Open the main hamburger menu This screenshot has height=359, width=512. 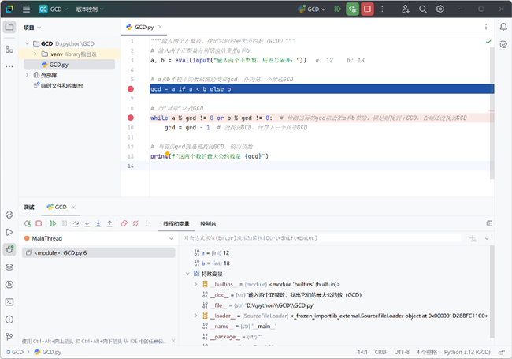27,9
